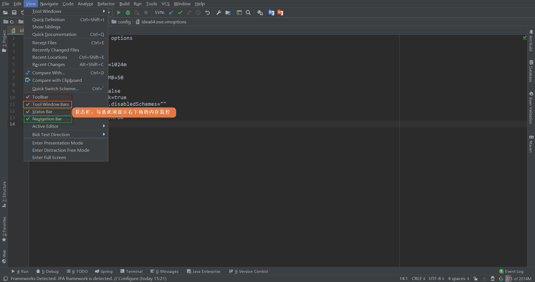Run the current application

[x=119, y=13]
